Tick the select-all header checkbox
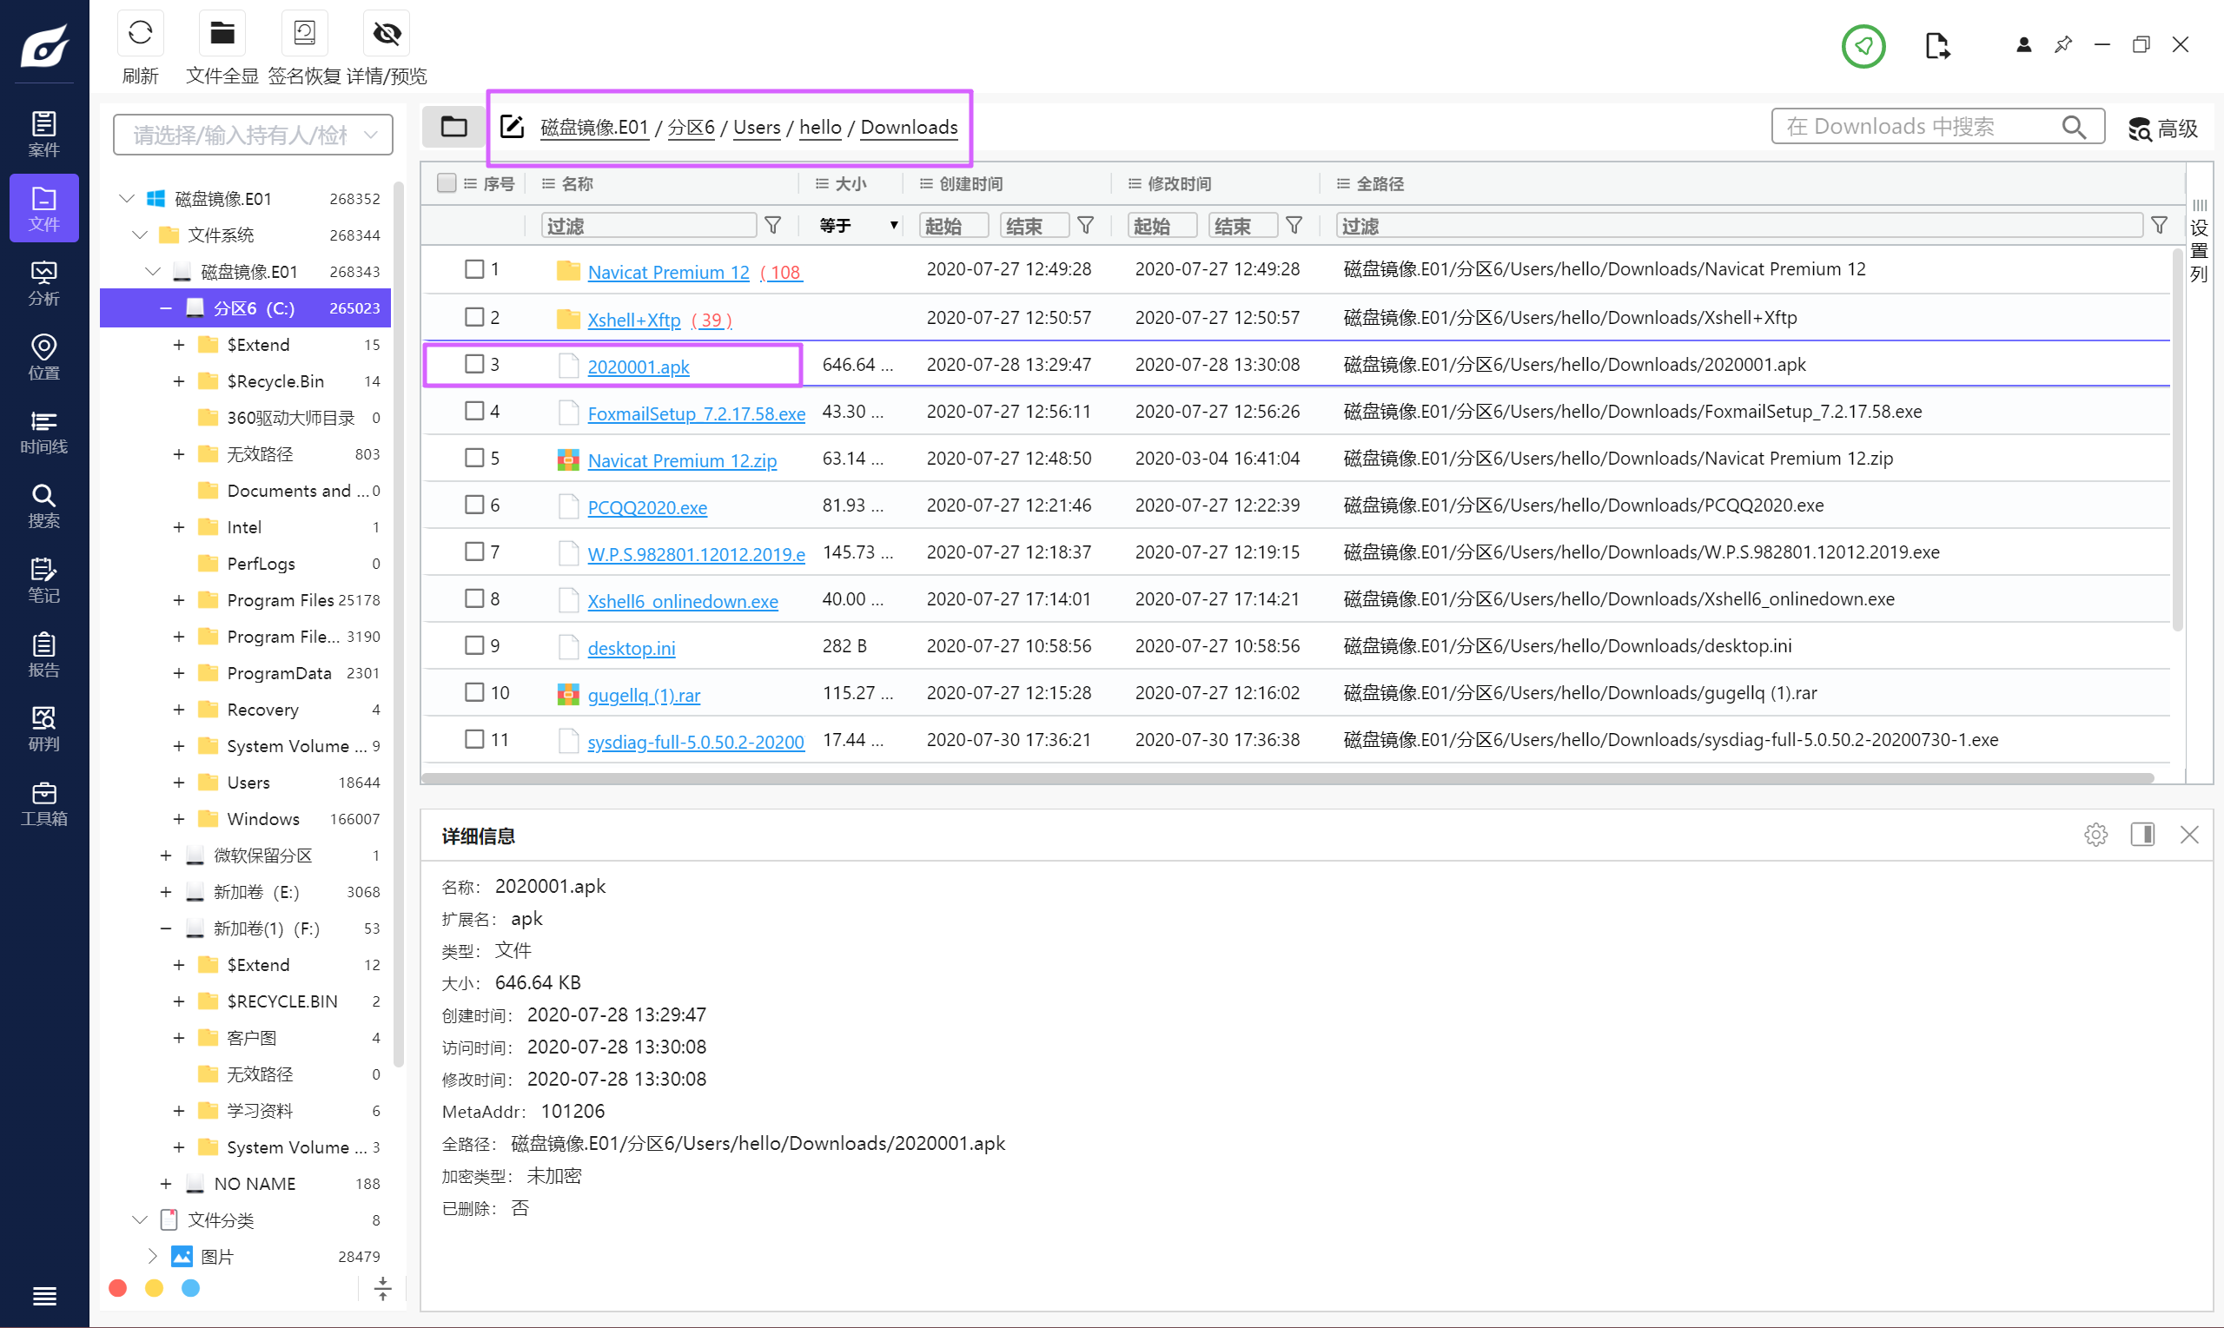 [447, 183]
